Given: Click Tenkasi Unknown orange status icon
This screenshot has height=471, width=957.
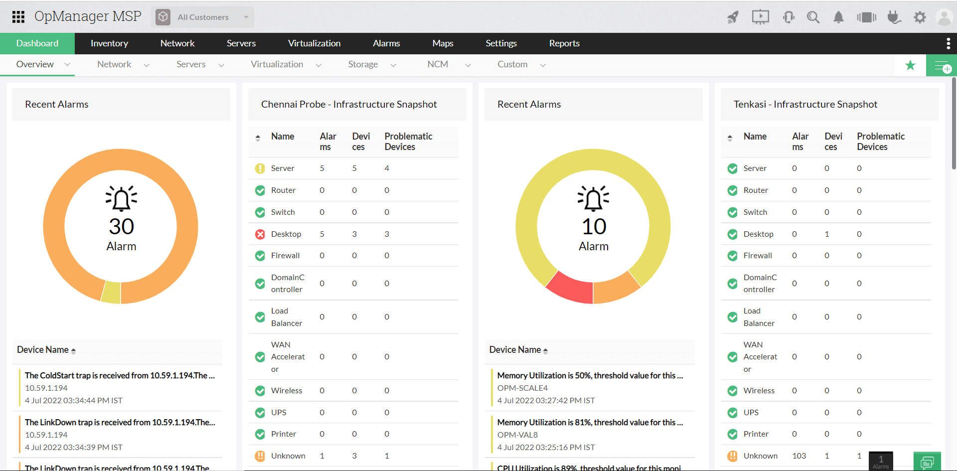Looking at the screenshot, I should tap(732, 456).
